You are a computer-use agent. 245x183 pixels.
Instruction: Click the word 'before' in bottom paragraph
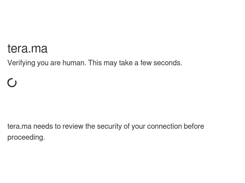(194, 126)
